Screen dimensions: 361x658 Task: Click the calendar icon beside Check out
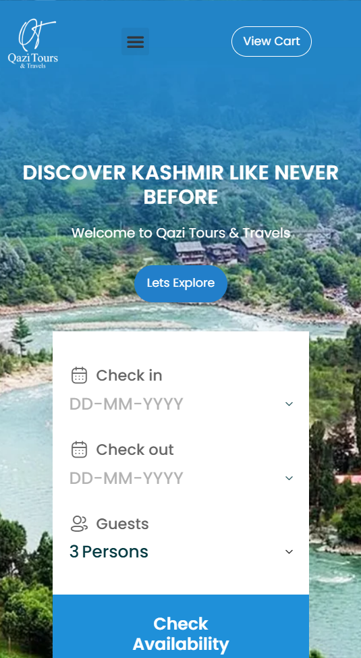pos(80,449)
